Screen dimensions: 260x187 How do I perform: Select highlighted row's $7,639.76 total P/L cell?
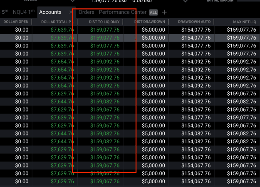point(62,38)
